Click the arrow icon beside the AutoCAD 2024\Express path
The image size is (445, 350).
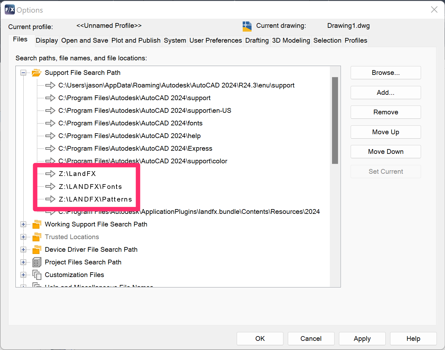coord(50,148)
